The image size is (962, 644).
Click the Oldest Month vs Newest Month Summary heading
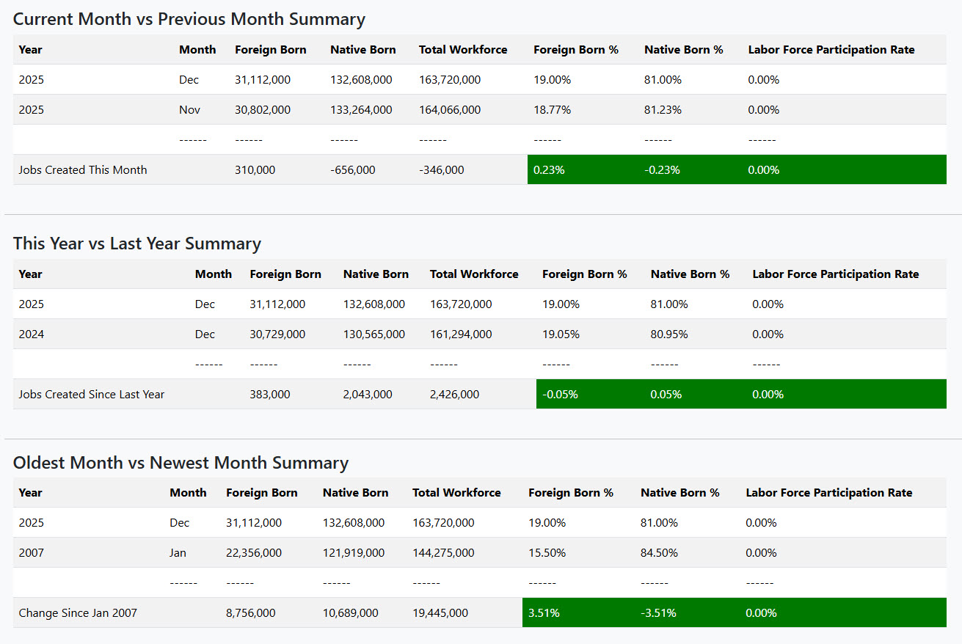pos(181,463)
